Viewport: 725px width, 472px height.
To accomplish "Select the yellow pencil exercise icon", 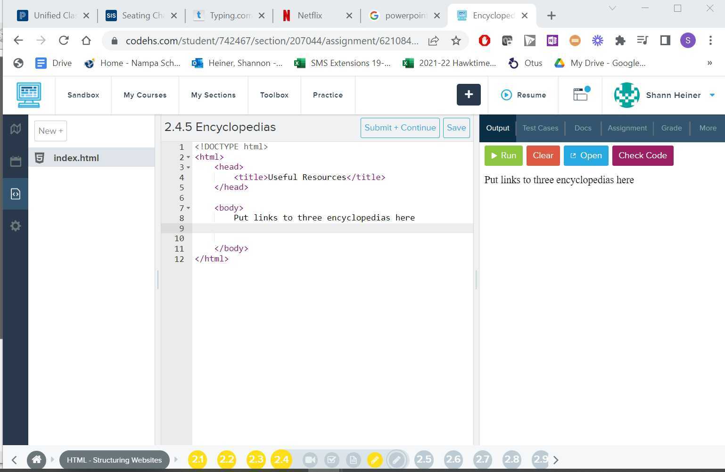I will point(375,459).
